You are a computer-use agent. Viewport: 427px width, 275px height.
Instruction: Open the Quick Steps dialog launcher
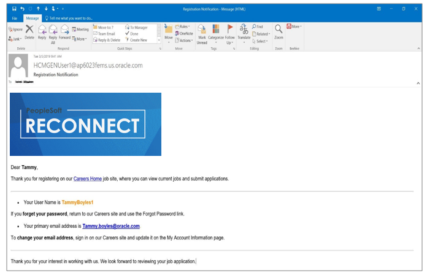pyautogui.click(x=160, y=48)
